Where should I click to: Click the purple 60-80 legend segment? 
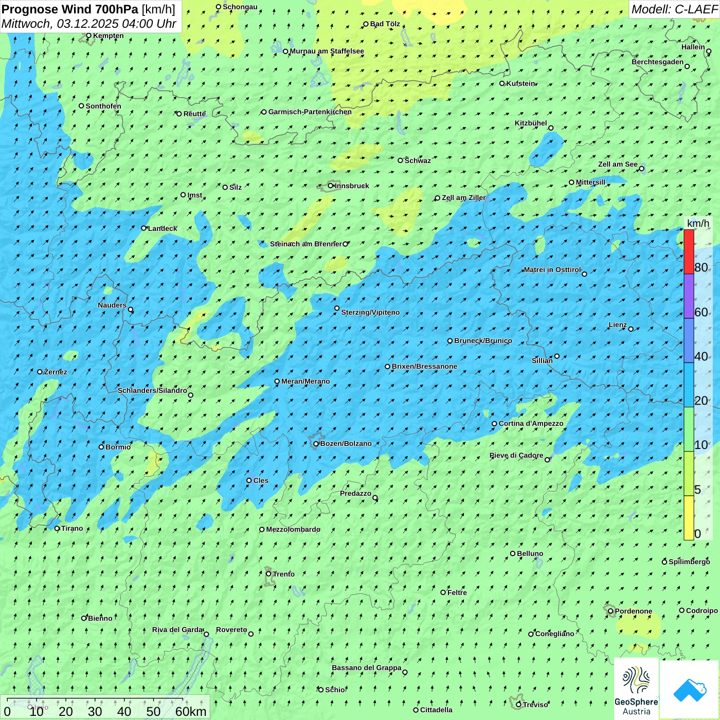pyautogui.click(x=689, y=296)
